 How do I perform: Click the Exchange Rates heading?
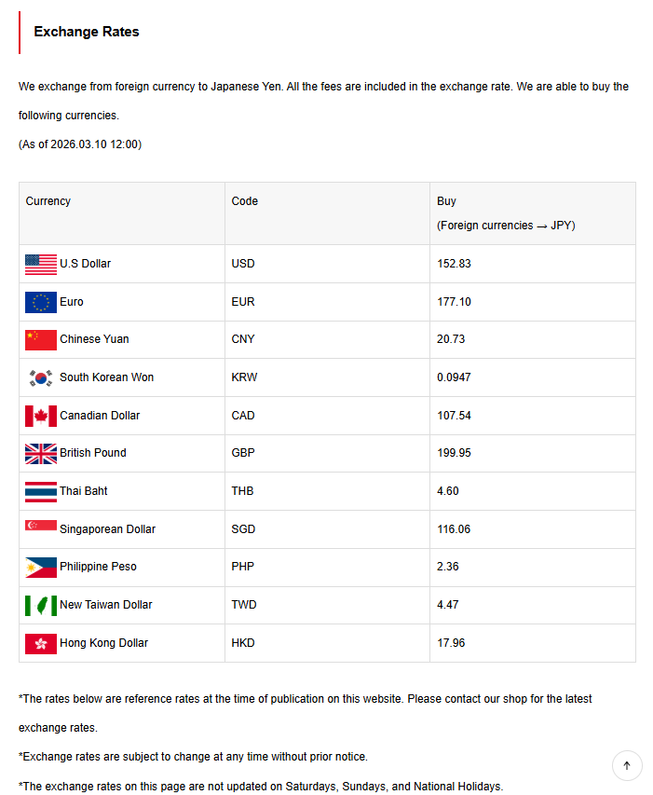87,32
